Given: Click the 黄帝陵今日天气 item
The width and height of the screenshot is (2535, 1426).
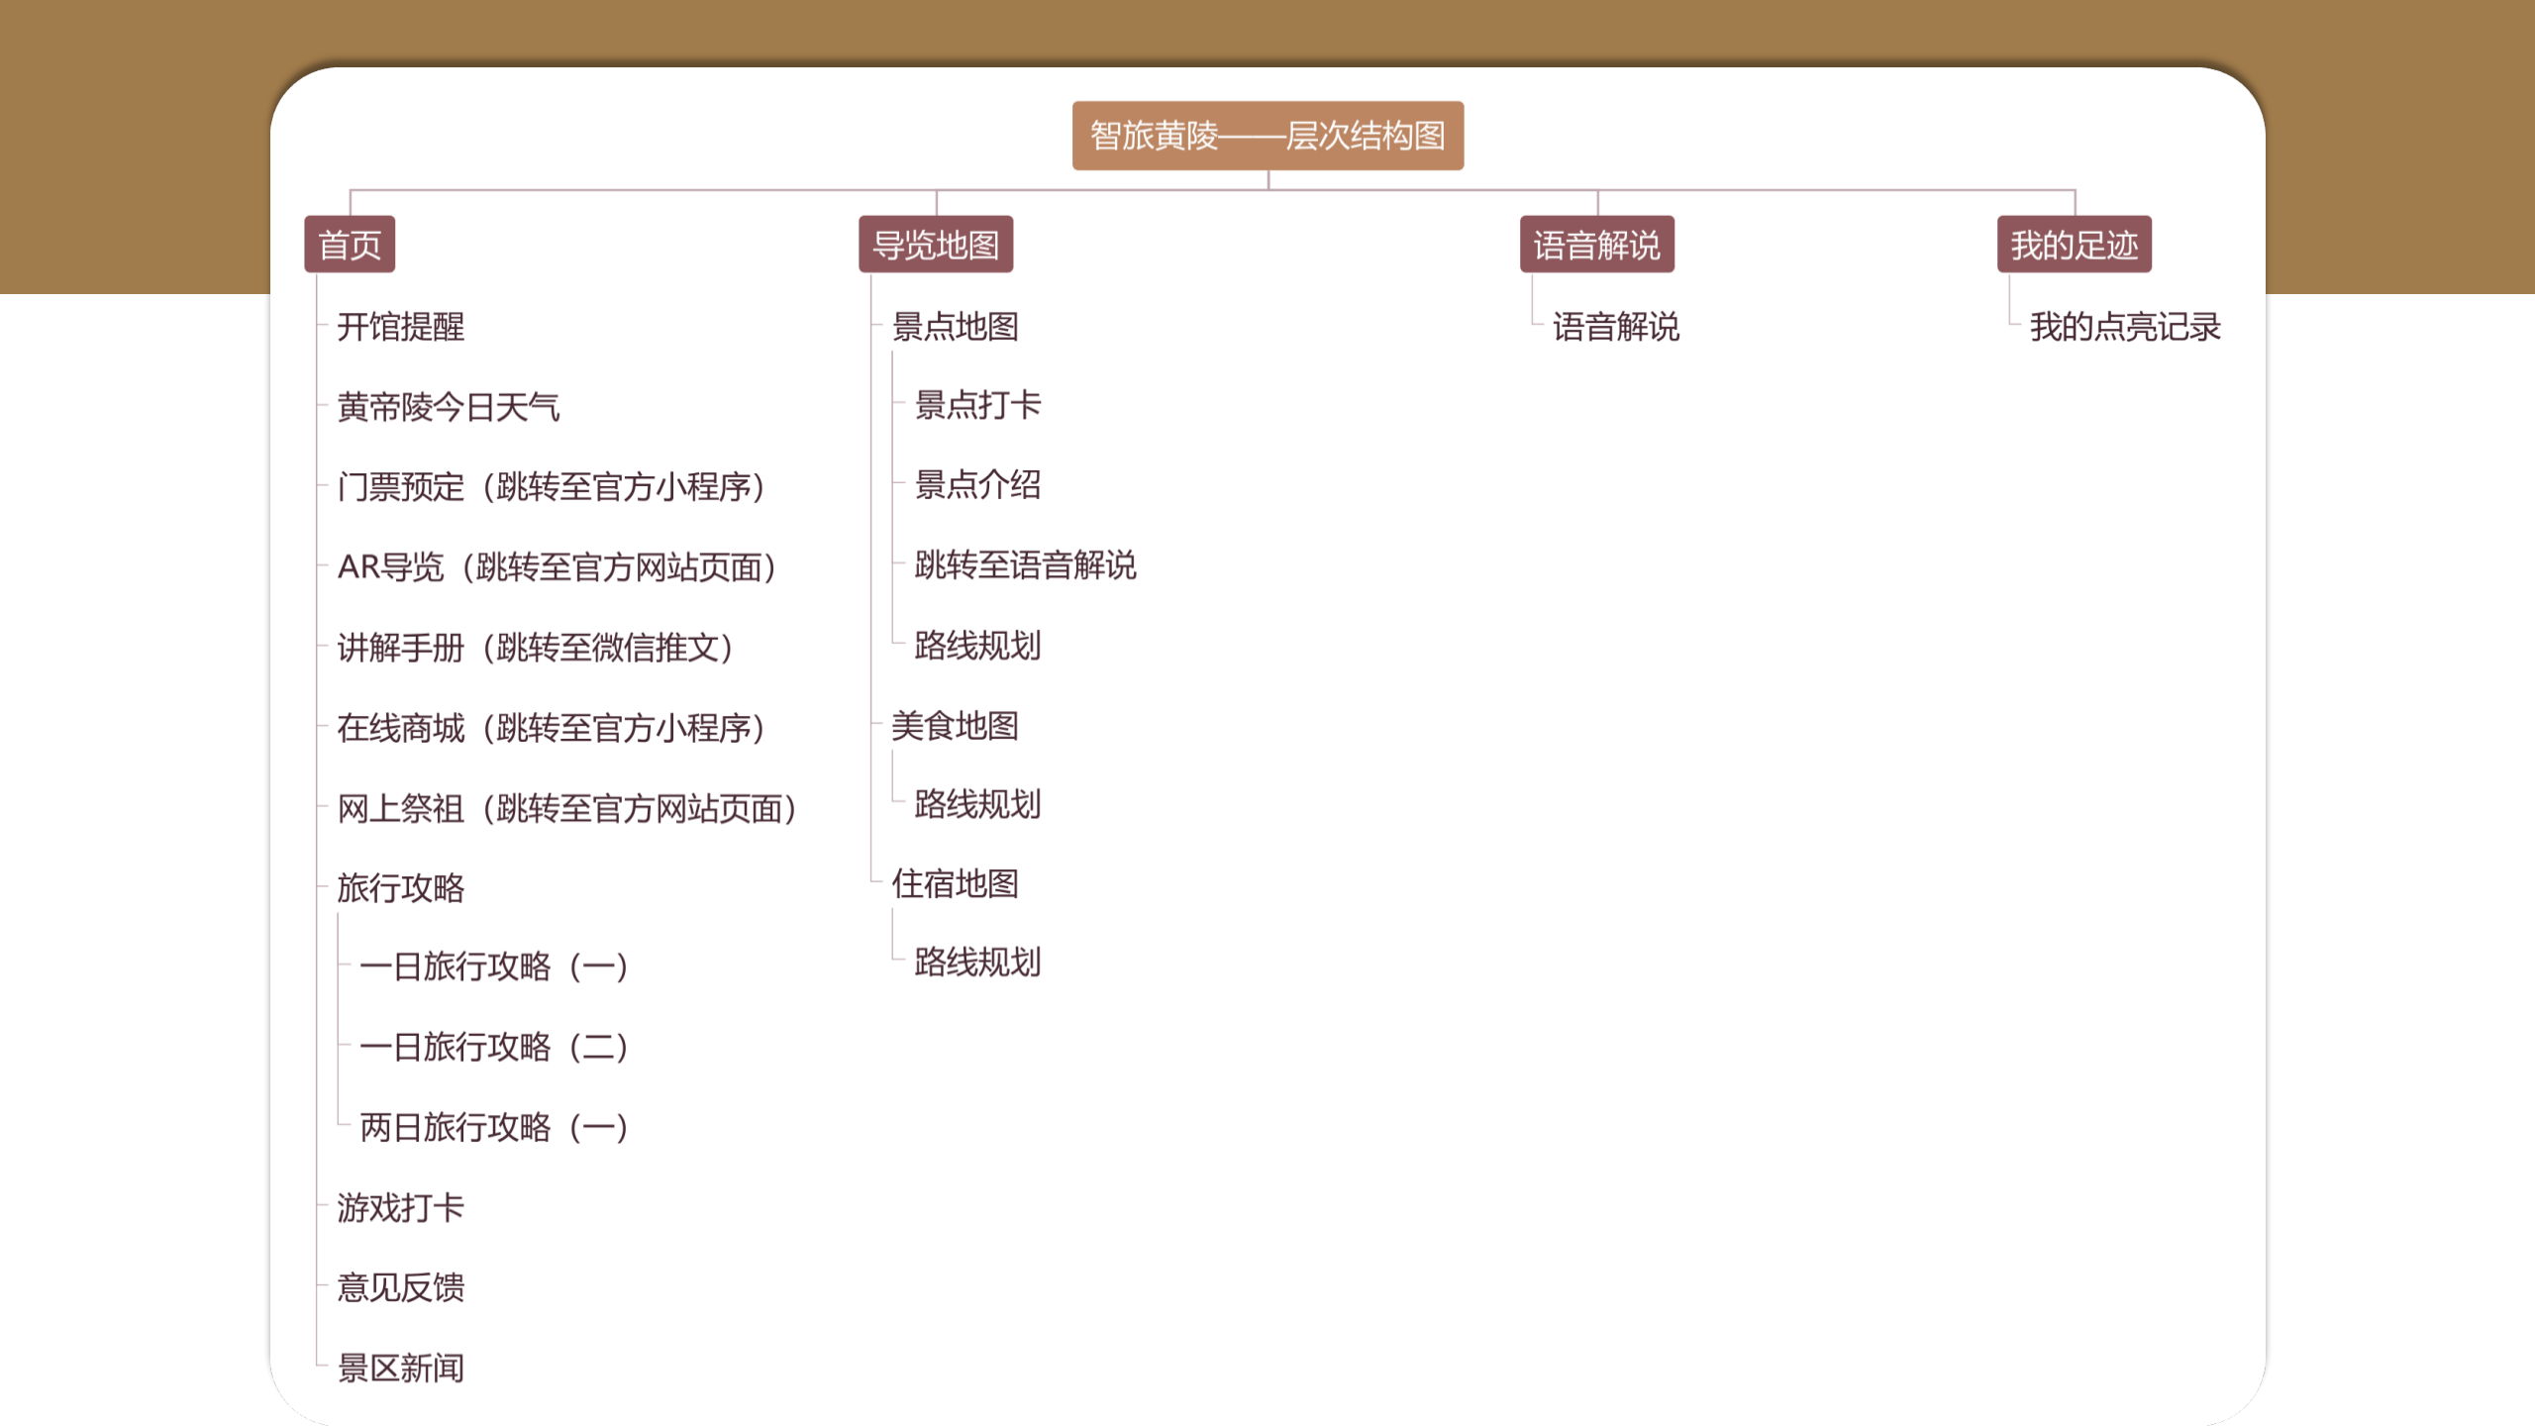Looking at the screenshot, I should 449,407.
